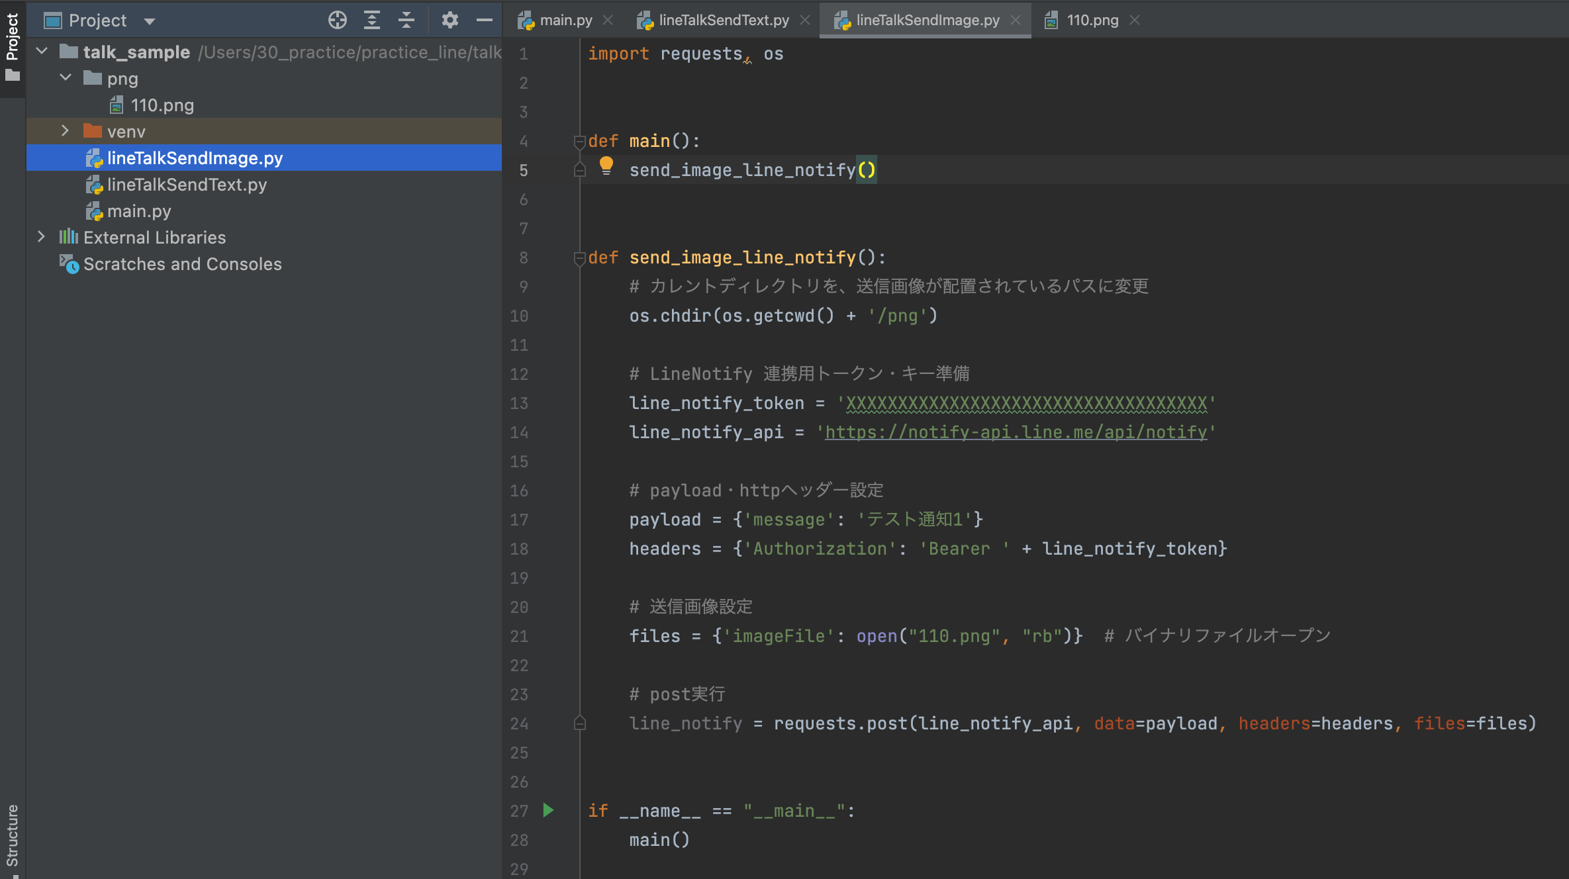Click the Project window icon in panel header

coord(52,21)
